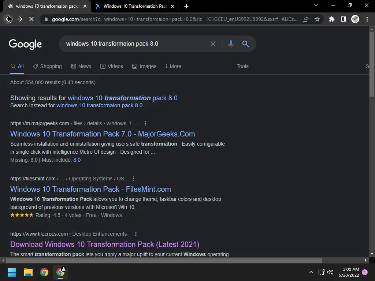Open the first Chrome taskbar icon
This screenshot has width=375, height=281.
pos(44,272)
